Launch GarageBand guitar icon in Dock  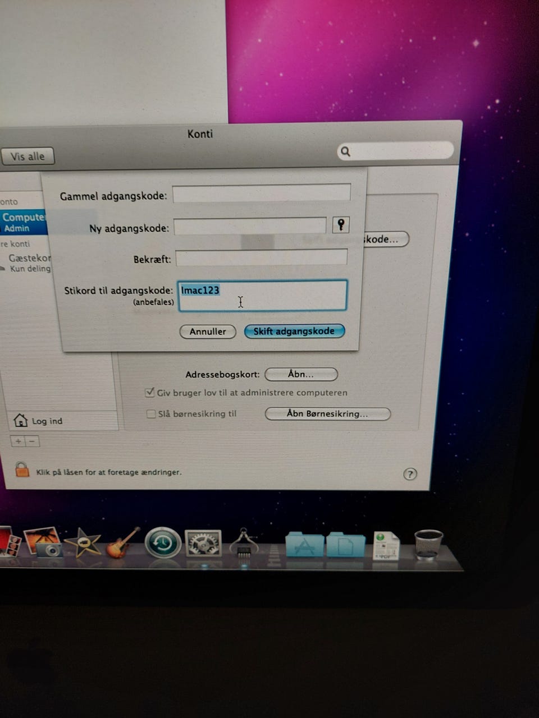tap(122, 542)
